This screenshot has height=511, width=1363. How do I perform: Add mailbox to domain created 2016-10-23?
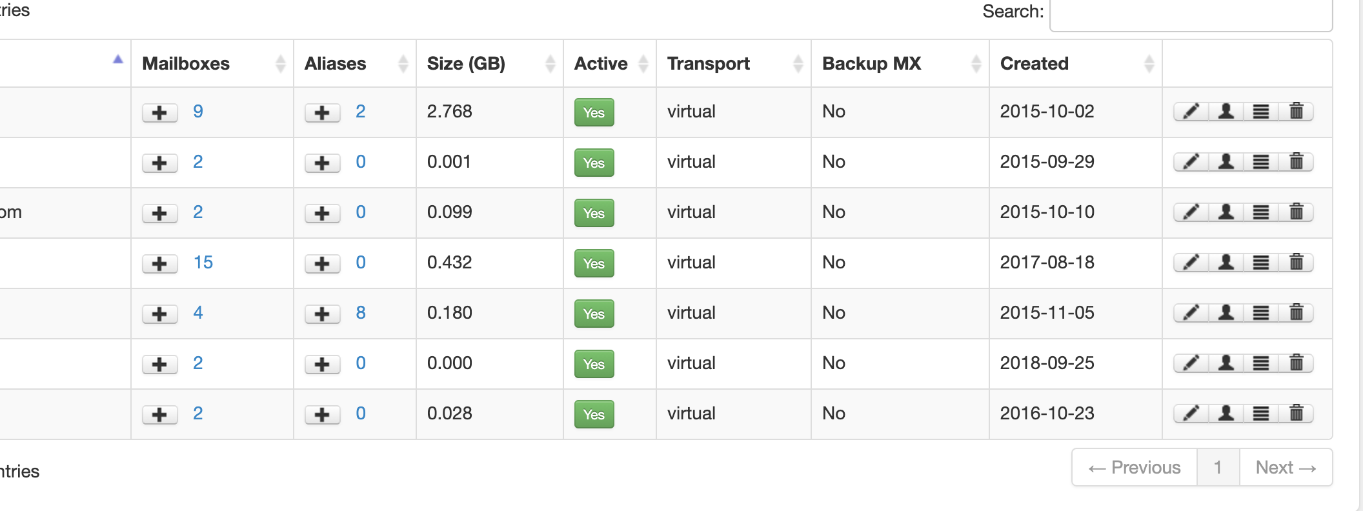tap(160, 415)
